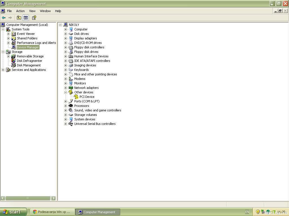
Task: Click the left pane horizontal scrollbar
Action: click(x=28, y=198)
